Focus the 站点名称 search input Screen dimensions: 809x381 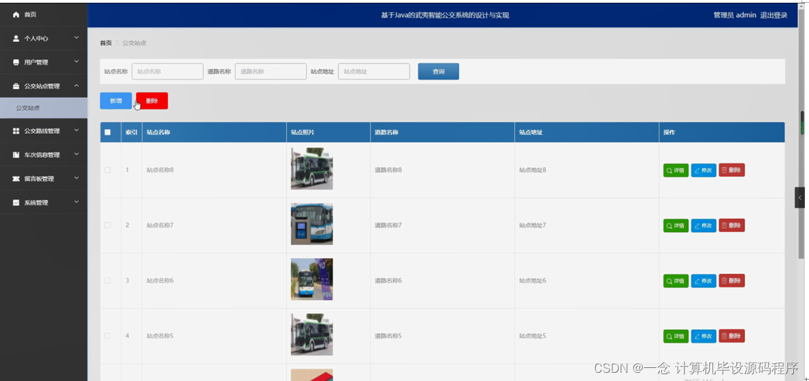coord(168,71)
